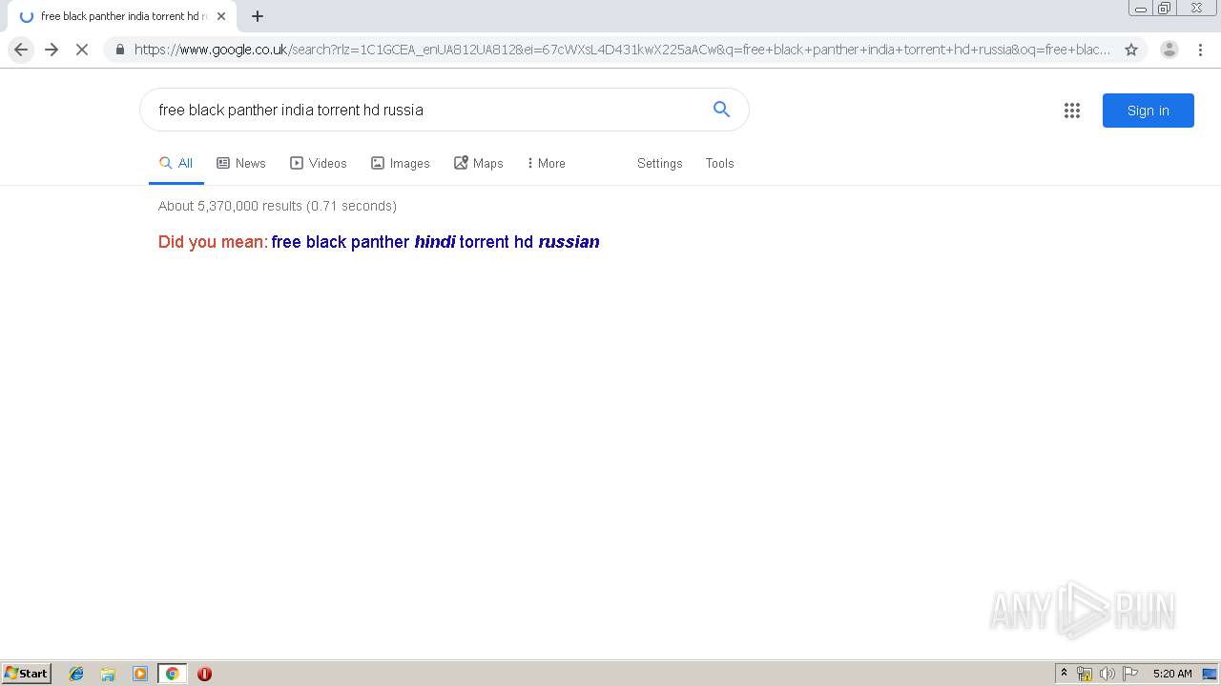Open the Windows Start menu
The width and height of the screenshot is (1221, 686).
pos(27,673)
